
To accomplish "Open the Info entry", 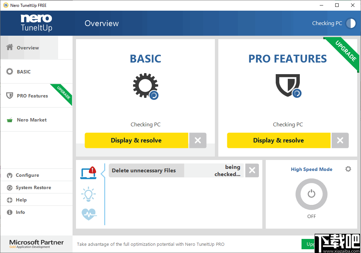I will 36,212.
